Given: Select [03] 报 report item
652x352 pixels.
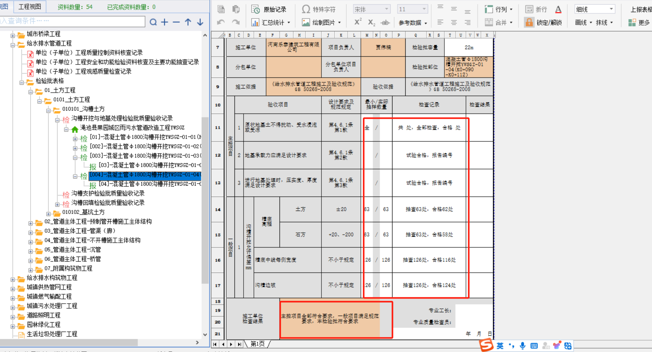Looking at the screenshot, I should coord(150,165).
